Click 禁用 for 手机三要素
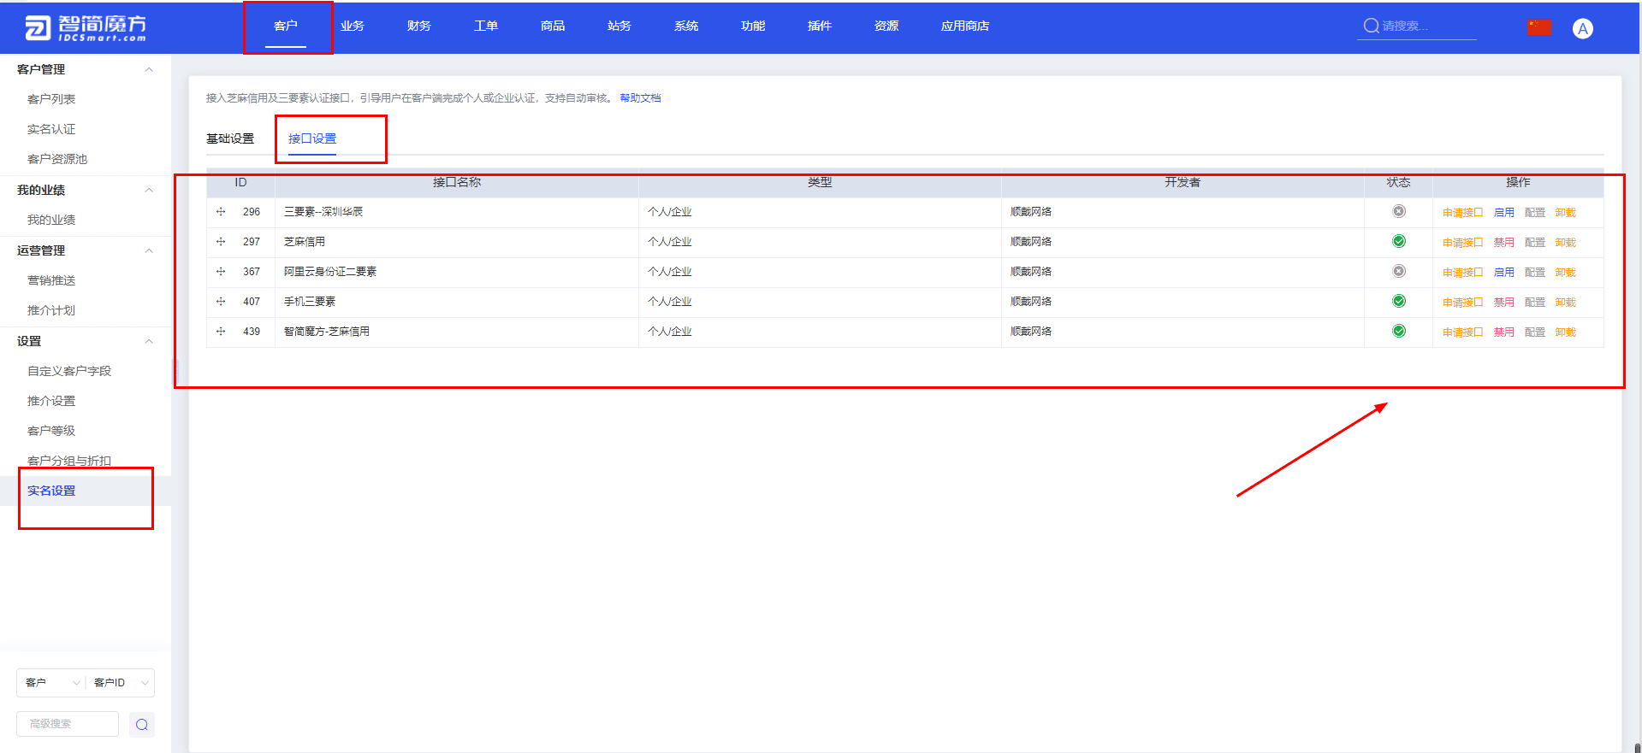This screenshot has height=753, width=1642. pos(1503,303)
